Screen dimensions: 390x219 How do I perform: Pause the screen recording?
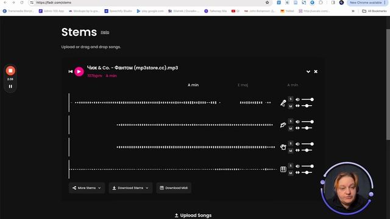10,86
